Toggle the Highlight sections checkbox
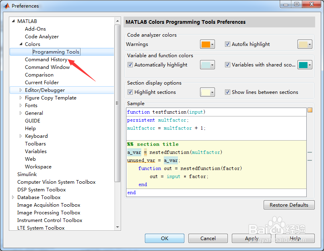This screenshot has width=324, height=251. click(x=130, y=92)
